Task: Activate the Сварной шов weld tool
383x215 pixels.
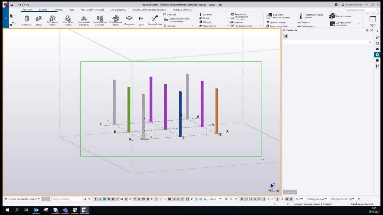Action: (x=155, y=21)
